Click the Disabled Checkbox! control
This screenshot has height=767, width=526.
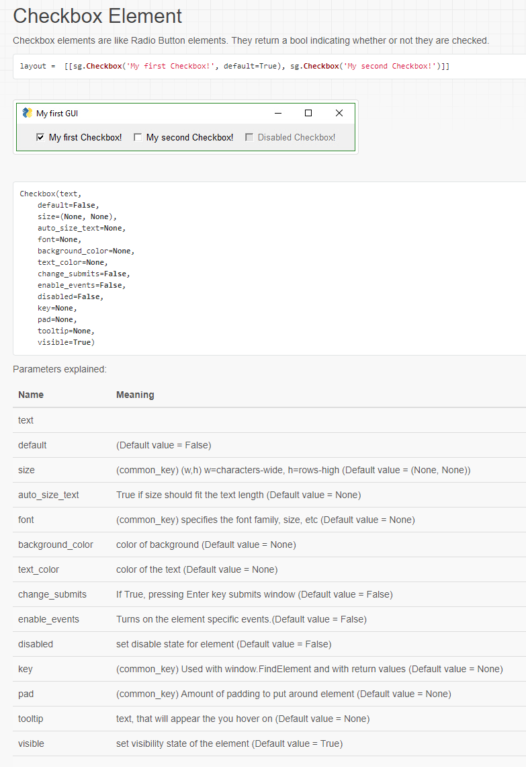point(249,136)
